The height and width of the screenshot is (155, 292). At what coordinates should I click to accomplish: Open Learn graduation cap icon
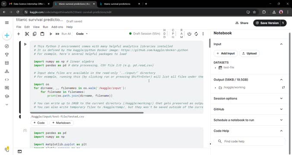[x=7, y=96]
